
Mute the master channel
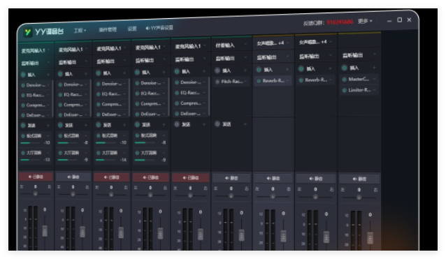(359, 179)
